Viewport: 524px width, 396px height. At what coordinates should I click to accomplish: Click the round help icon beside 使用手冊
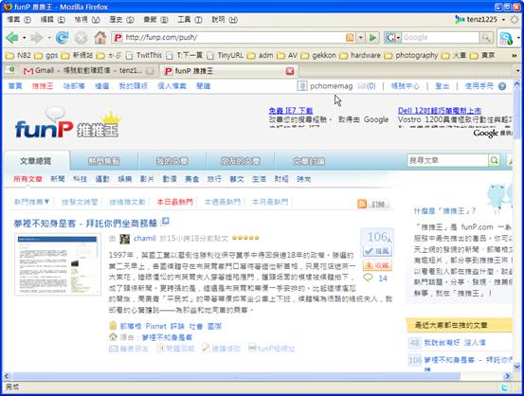[x=502, y=86]
